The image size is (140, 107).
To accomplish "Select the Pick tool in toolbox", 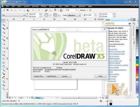I will tap(4, 21).
